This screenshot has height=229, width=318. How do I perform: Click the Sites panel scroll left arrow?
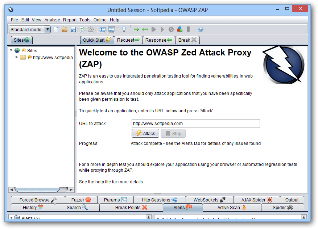(11, 190)
